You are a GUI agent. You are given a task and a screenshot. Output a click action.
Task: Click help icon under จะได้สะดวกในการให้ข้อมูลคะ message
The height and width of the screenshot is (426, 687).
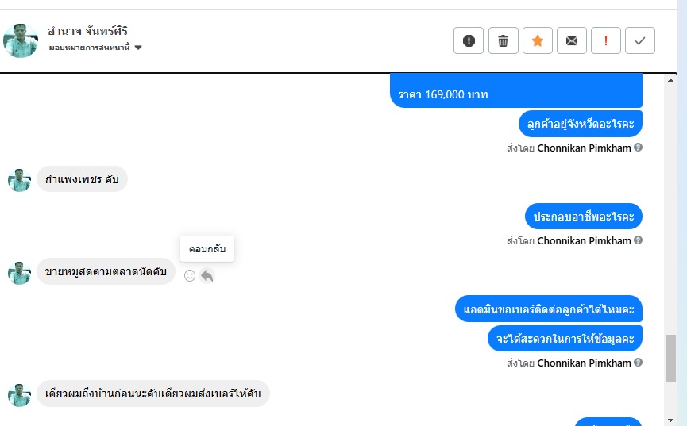pos(639,363)
